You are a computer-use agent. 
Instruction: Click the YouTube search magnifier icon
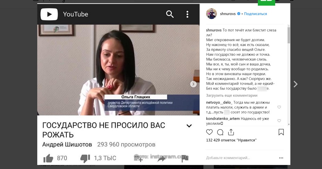[170, 14]
